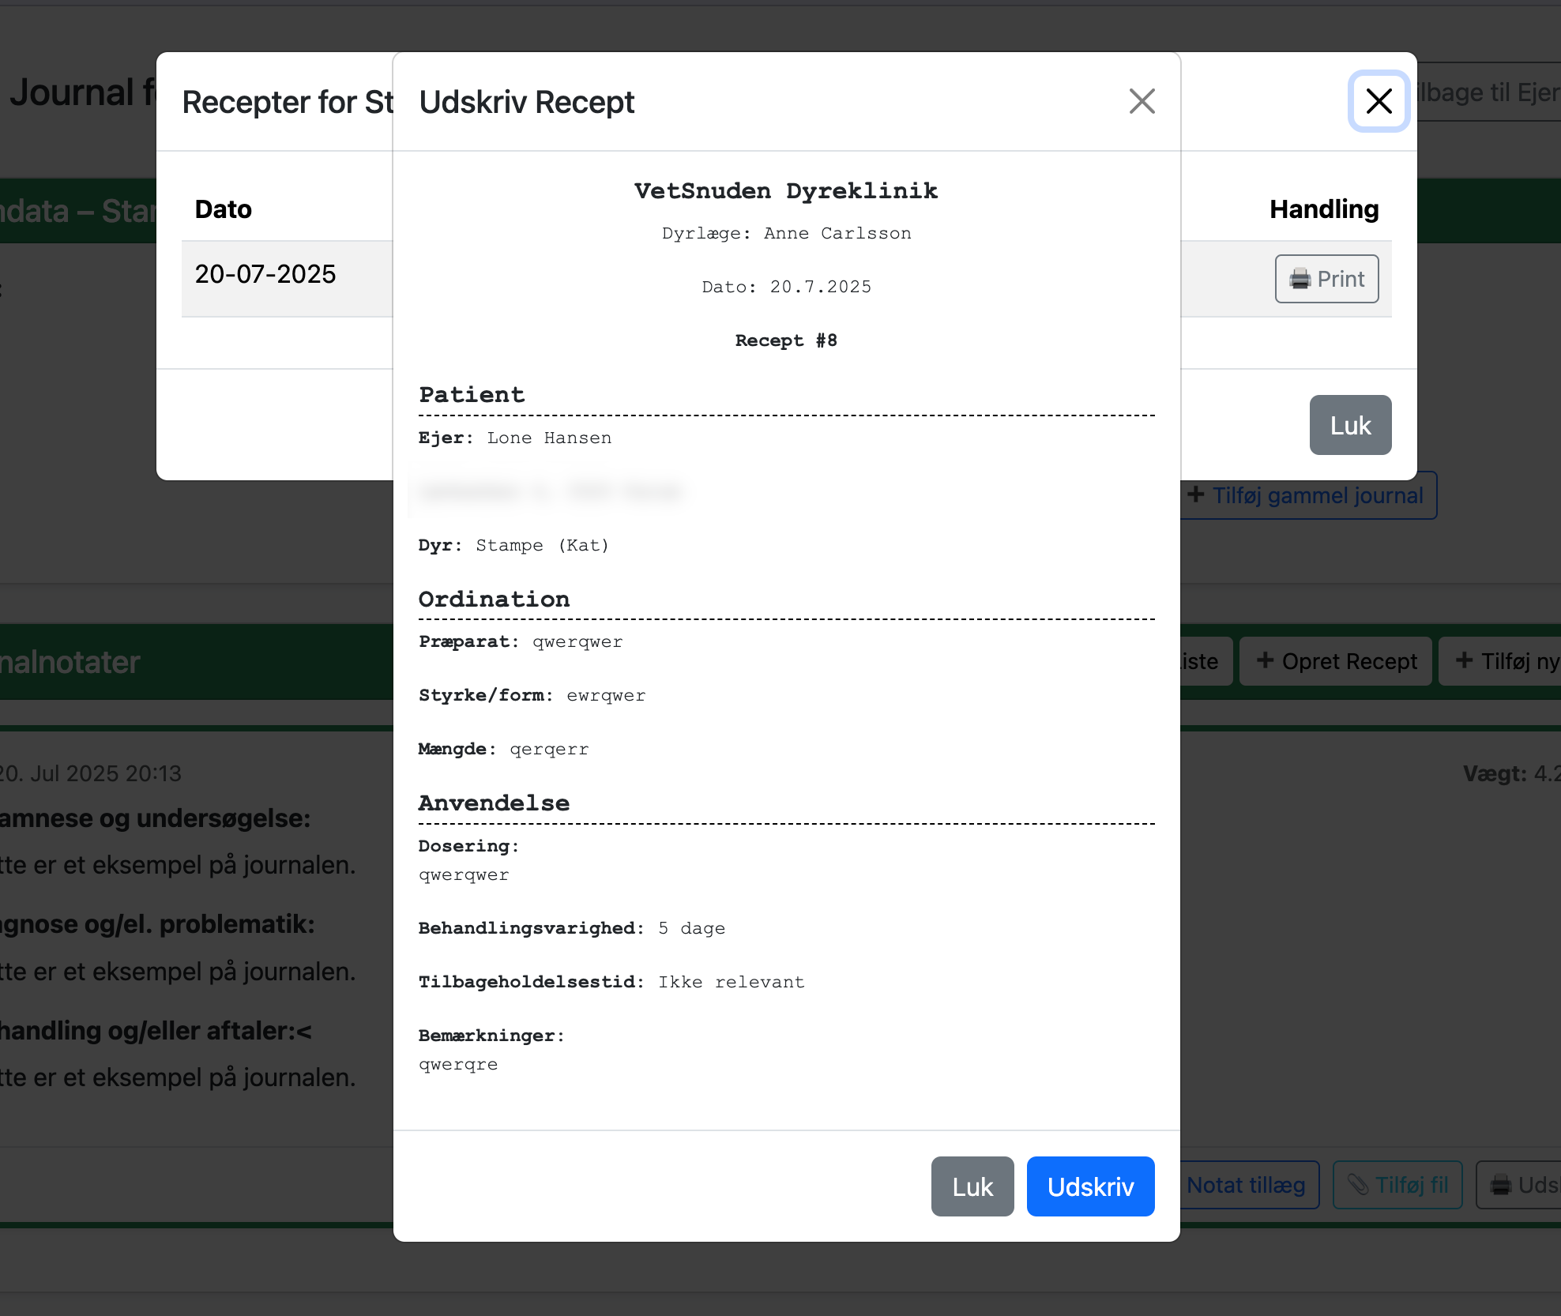Click the printer icon on bottom-right Udskriv button
1561x1316 pixels.
point(1501,1184)
